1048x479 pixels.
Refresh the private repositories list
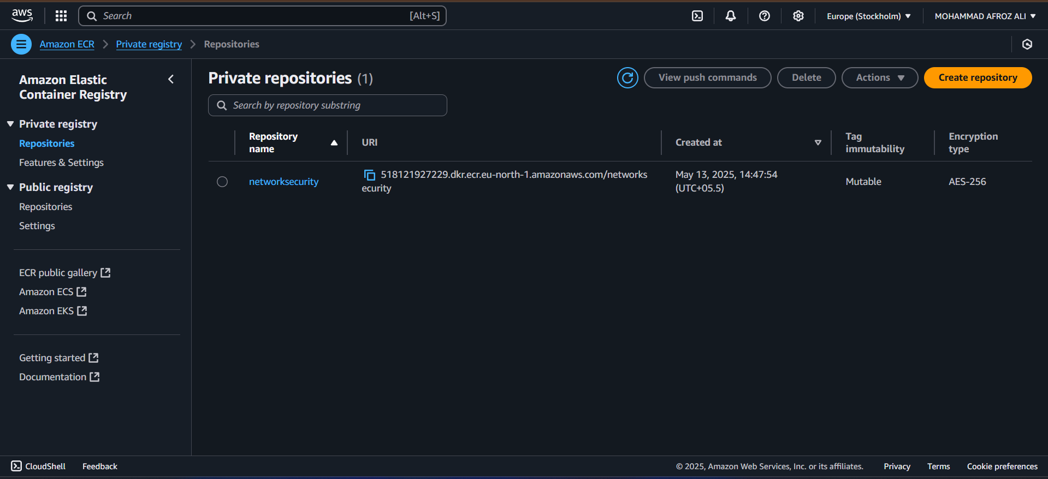pyautogui.click(x=627, y=77)
